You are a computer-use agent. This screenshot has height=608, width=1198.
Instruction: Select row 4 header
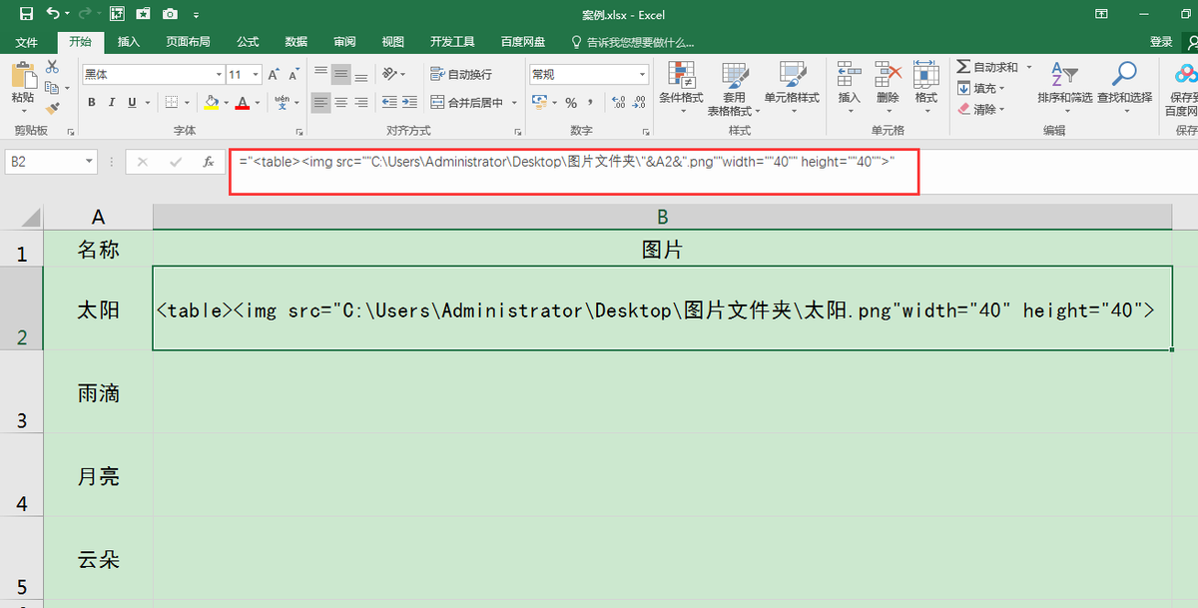coord(22,475)
